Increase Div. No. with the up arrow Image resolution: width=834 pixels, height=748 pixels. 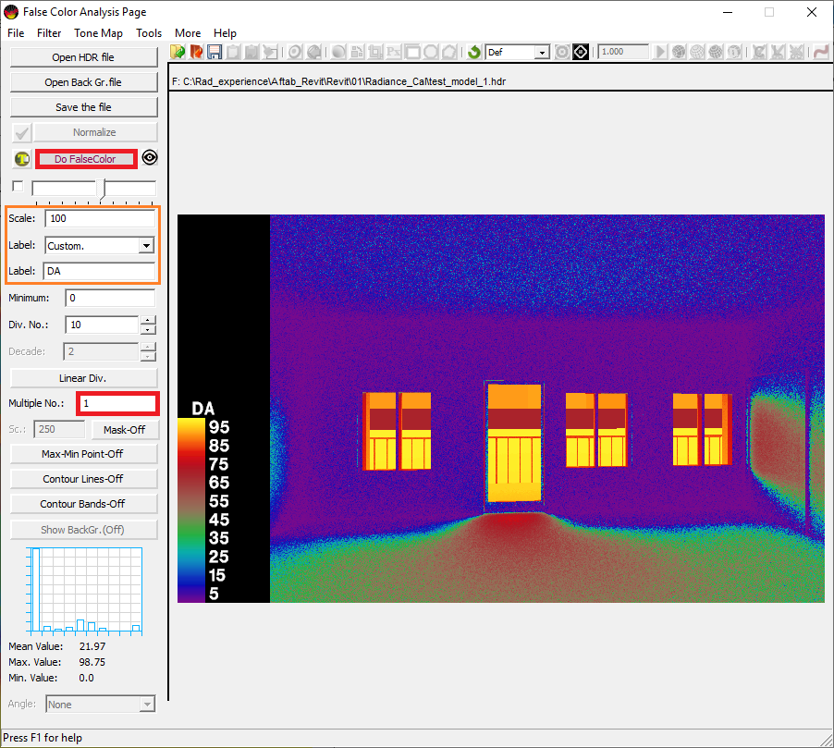click(x=148, y=320)
